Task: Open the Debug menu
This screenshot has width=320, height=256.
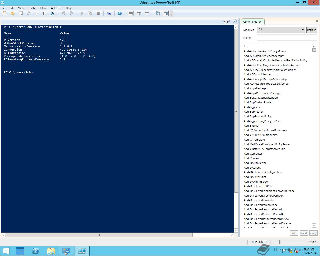Action: pyautogui.click(x=43, y=8)
